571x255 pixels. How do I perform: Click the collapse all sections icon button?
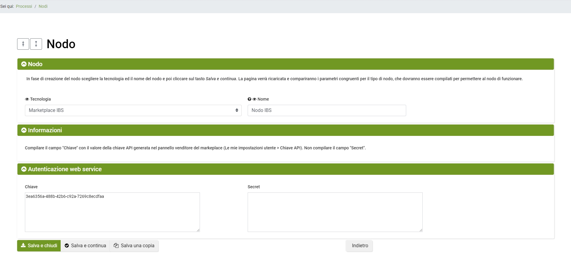tap(23, 44)
